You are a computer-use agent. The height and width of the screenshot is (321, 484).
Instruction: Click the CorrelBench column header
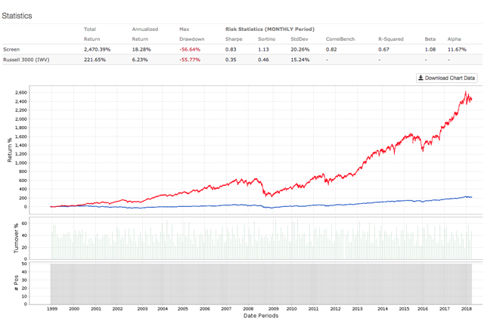click(340, 39)
